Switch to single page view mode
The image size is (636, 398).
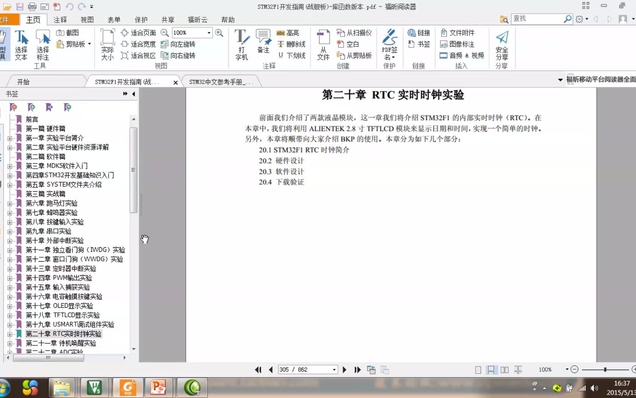point(477,370)
